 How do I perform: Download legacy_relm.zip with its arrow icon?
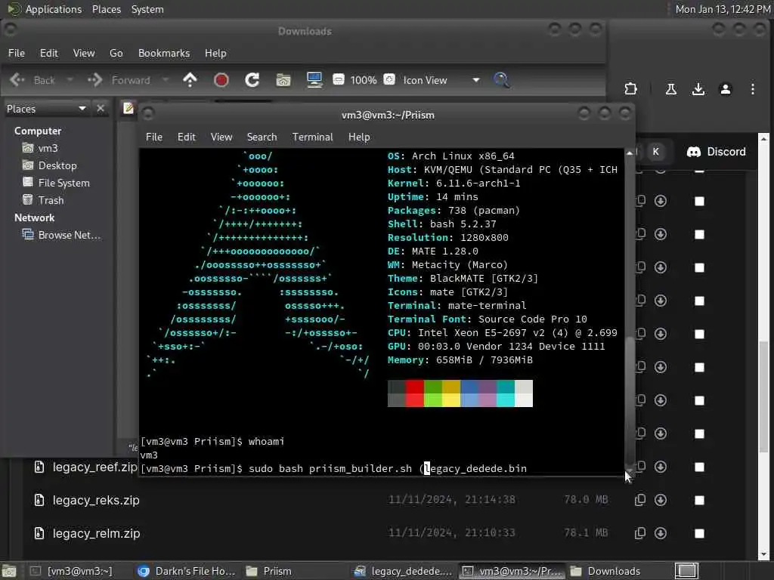coord(661,533)
